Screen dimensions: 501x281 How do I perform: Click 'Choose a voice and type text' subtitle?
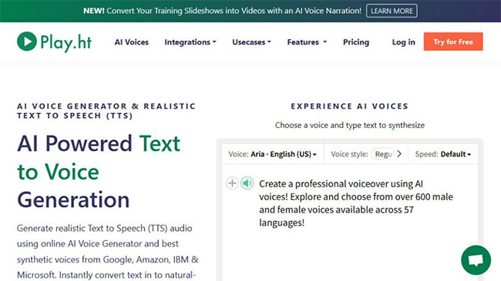pos(350,125)
